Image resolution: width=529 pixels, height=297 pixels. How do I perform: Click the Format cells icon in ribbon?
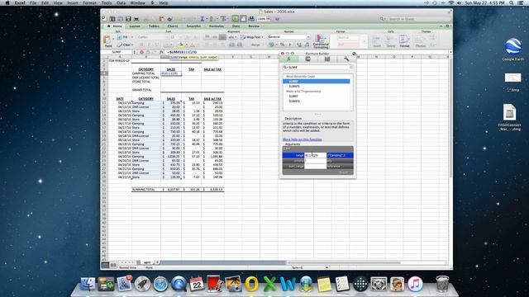coord(404,41)
